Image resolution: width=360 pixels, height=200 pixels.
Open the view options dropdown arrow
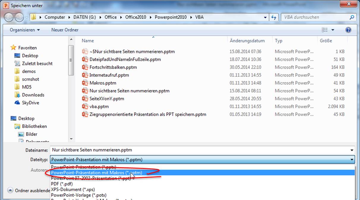coord(333,30)
